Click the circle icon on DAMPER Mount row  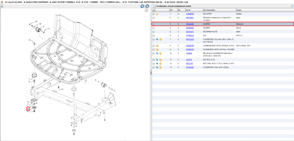coord(153,28)
